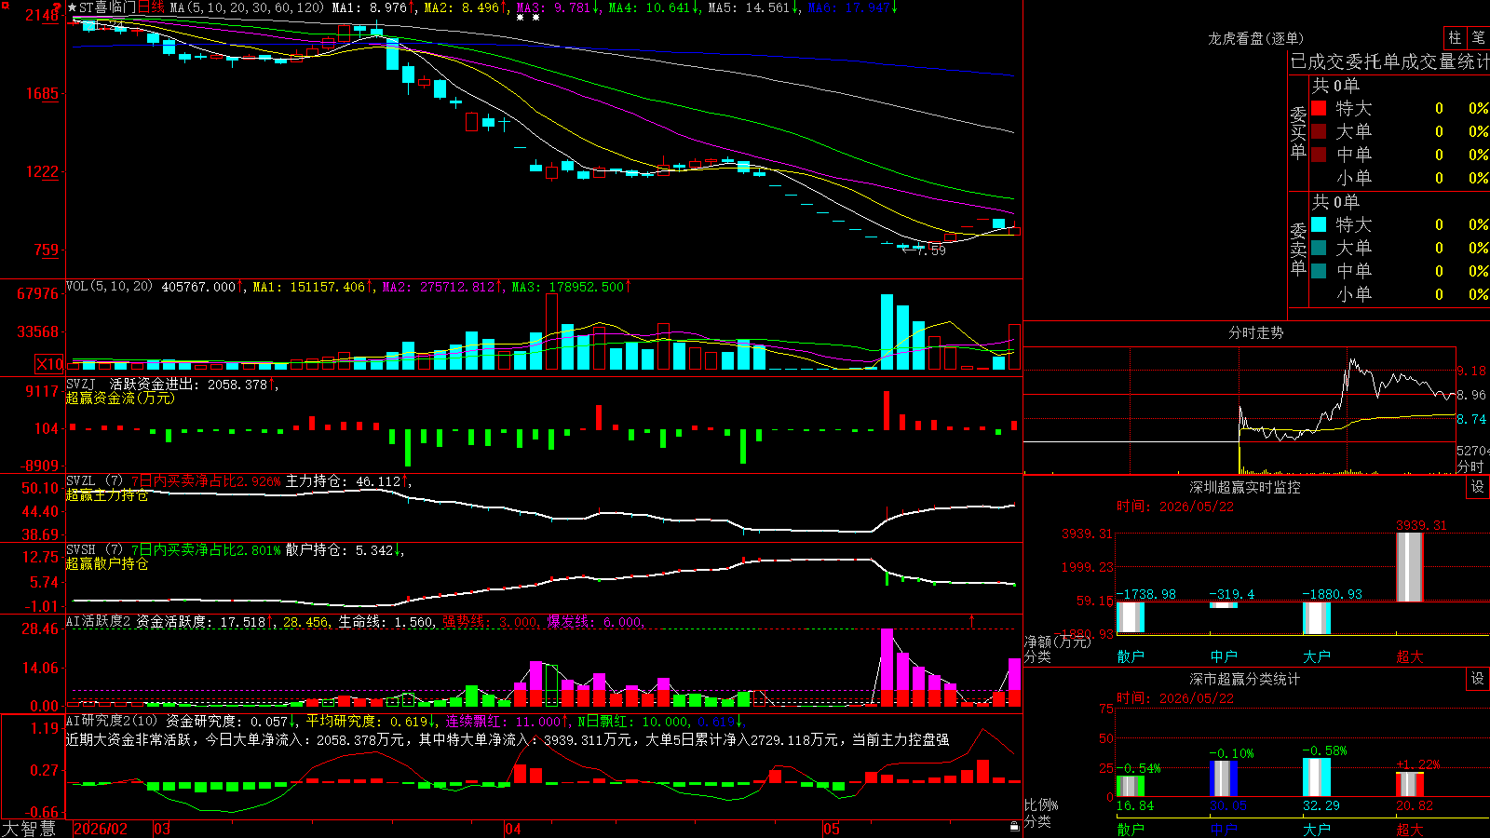Screen dimensions: 1490x838
Task: Click the first white event dot under MA3
Action: click(520, 17)
